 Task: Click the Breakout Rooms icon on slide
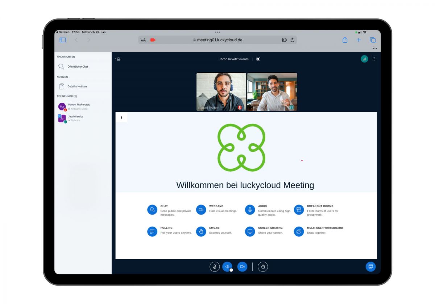pos(299,210)
